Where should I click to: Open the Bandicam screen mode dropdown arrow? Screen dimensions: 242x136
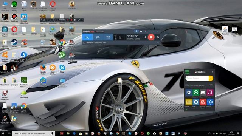click(92, 37)
